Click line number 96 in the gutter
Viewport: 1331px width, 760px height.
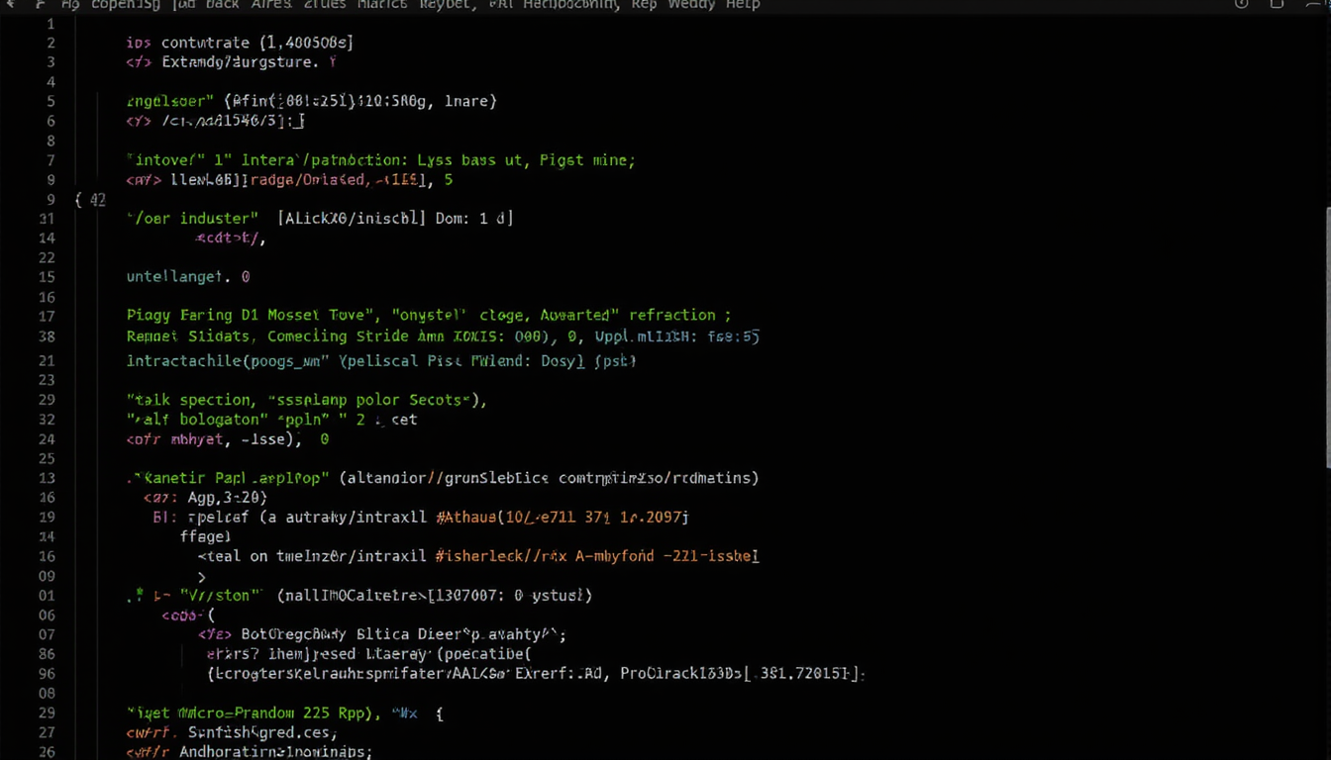coord(47,674)
